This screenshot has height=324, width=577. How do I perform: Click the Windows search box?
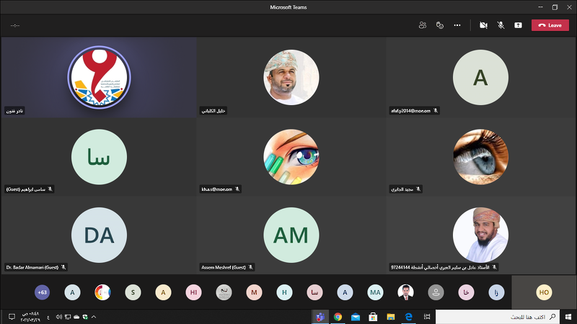[x=498, y=317]
